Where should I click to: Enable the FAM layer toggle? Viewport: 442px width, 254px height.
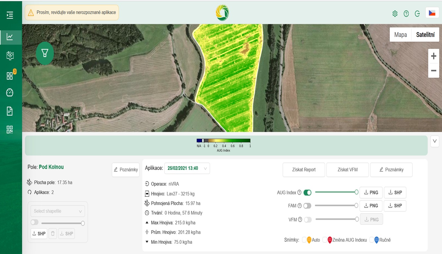click(307, 206)
